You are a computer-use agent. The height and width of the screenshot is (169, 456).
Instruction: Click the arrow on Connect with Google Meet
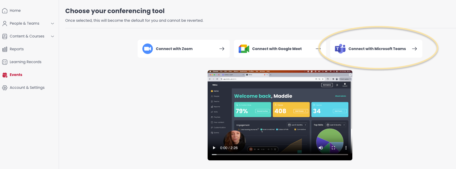coord(318,49)
